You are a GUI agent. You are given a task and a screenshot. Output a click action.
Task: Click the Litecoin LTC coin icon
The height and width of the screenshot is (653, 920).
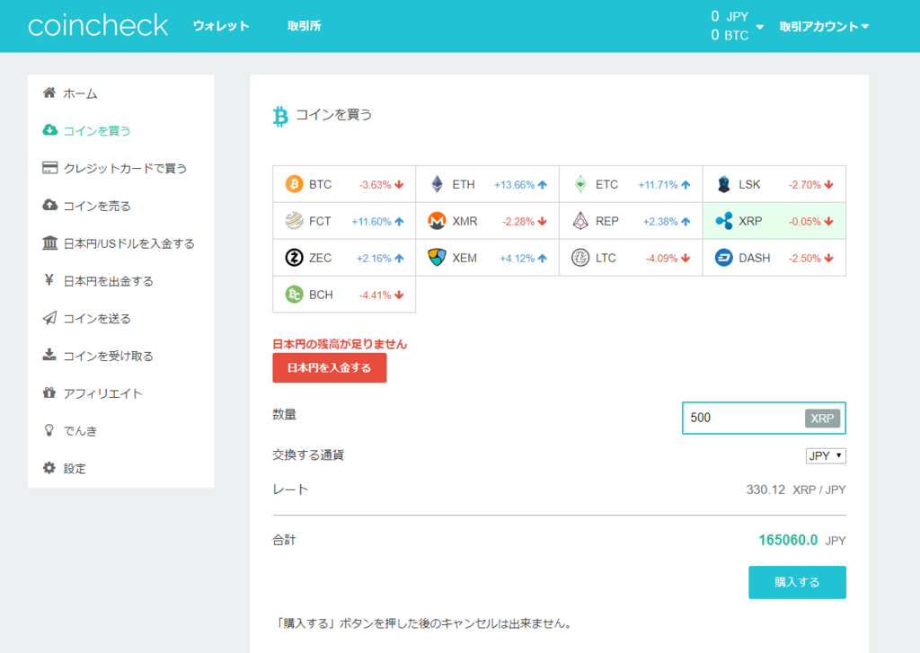(x=580, y=258)
